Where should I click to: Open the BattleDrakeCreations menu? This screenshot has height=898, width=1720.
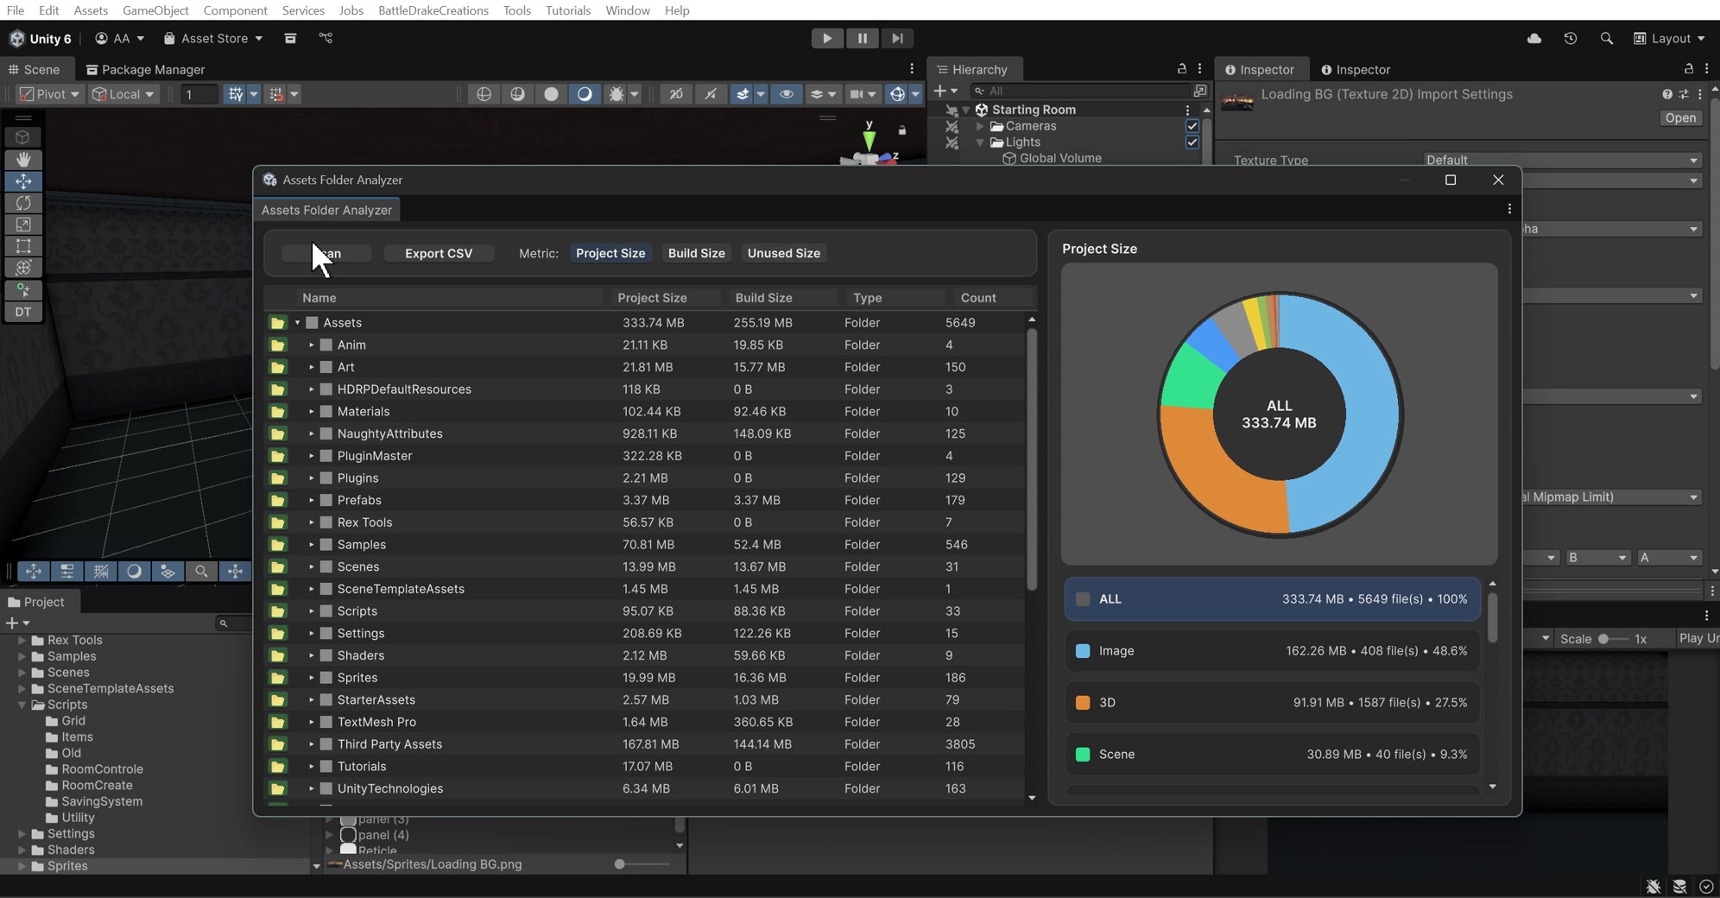pos(433,10)
